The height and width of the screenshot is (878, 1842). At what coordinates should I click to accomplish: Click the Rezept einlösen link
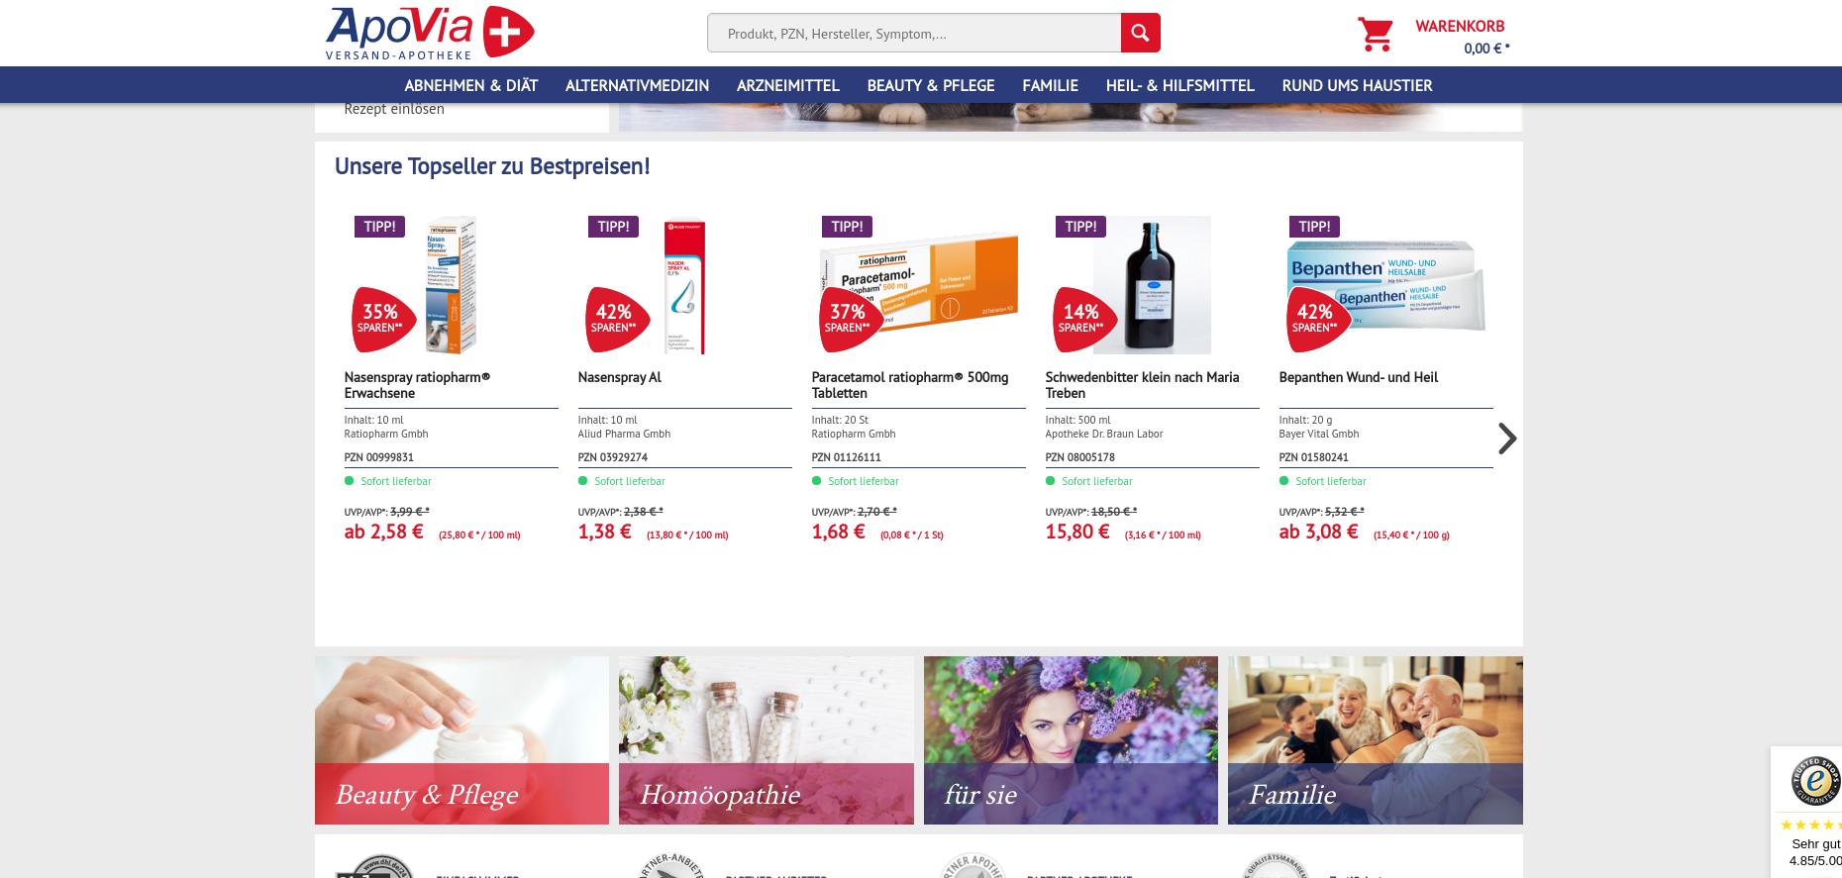pyautogui.click(x=394, y=109)
